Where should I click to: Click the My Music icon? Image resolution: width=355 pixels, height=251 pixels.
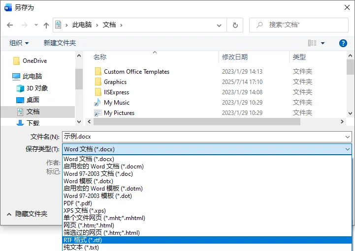click(x=97, y=103)
